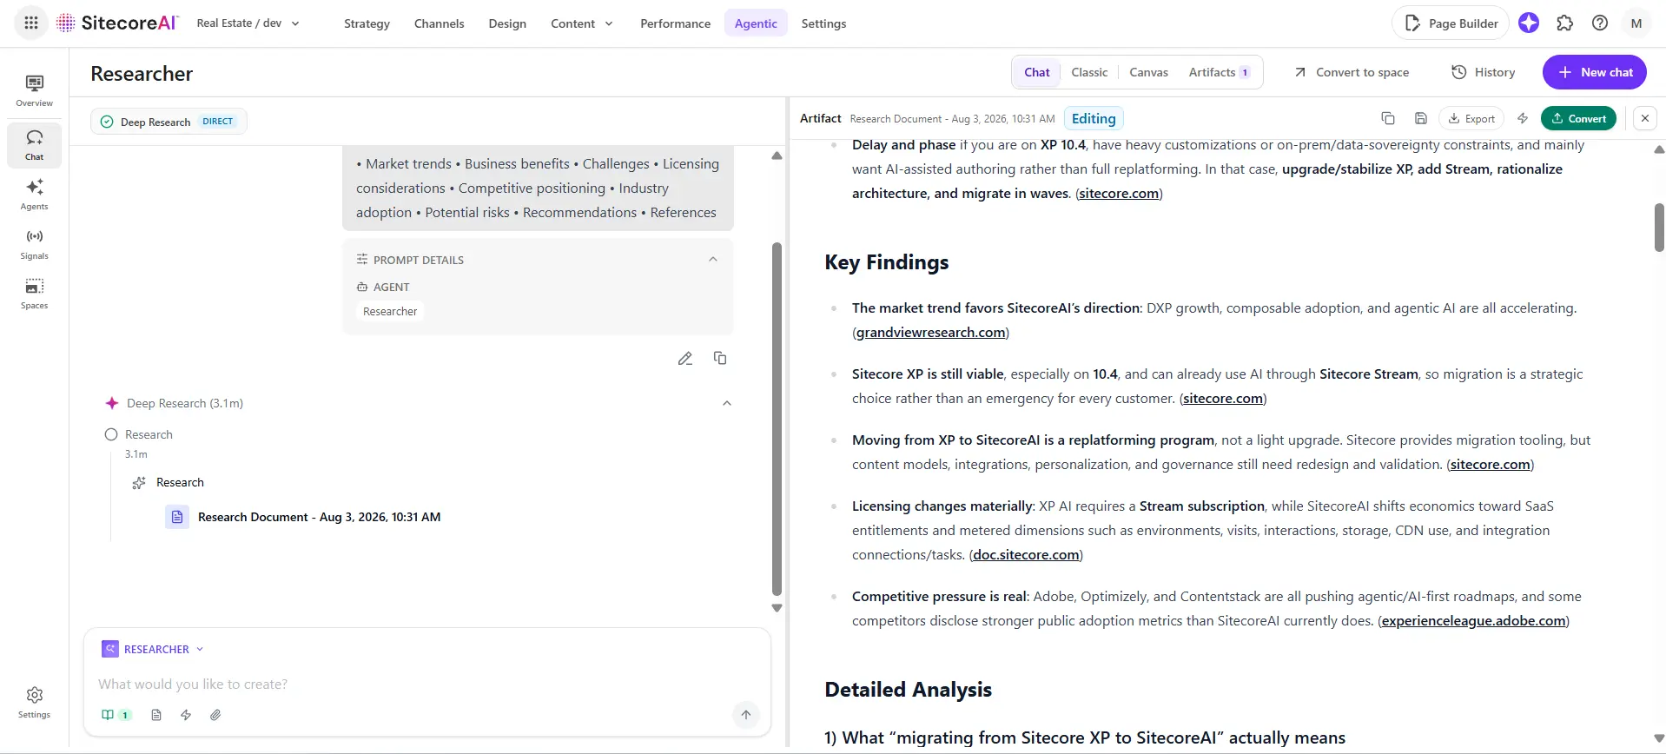Click the Researcher agent chip
1666x754 pixels.
390,311
